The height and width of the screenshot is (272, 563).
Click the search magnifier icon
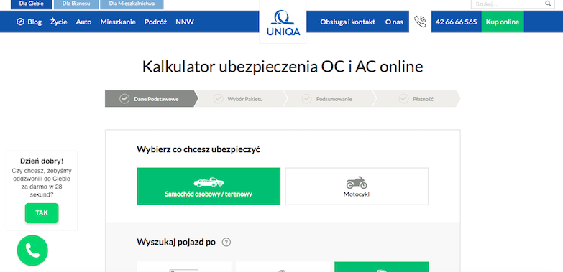click(548, 4)
